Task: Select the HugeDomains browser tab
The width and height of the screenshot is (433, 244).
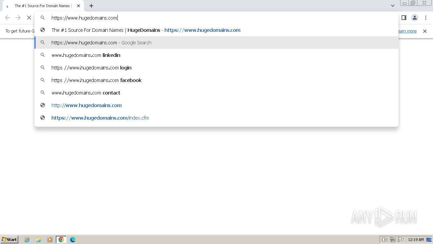Action: coord(43,6)
